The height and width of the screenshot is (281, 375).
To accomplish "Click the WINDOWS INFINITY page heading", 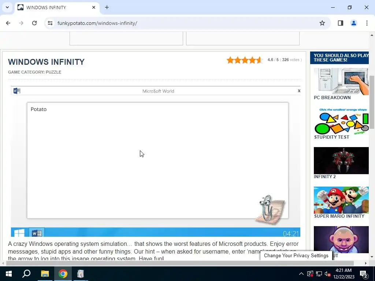I will tap(46, 62).
